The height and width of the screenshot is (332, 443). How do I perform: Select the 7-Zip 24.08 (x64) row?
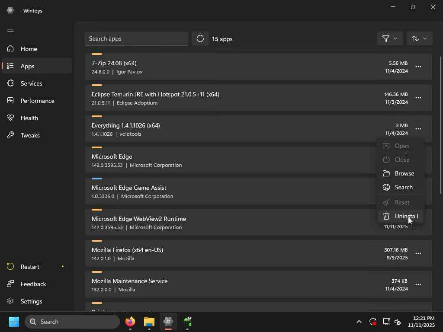[x=258, y=67]
